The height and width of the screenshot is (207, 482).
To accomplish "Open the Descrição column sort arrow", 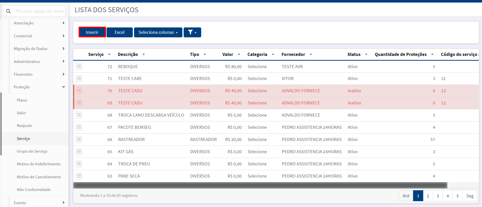I will pyautogui.click(x=144, y=54).
